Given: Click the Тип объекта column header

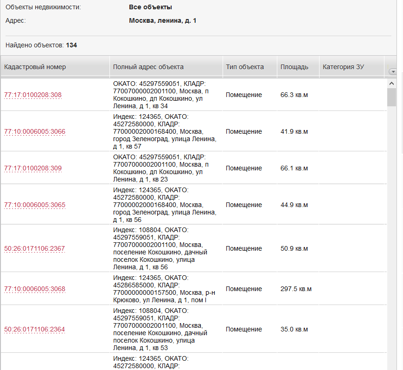Looking at the screenshot, I should [245, 67].
